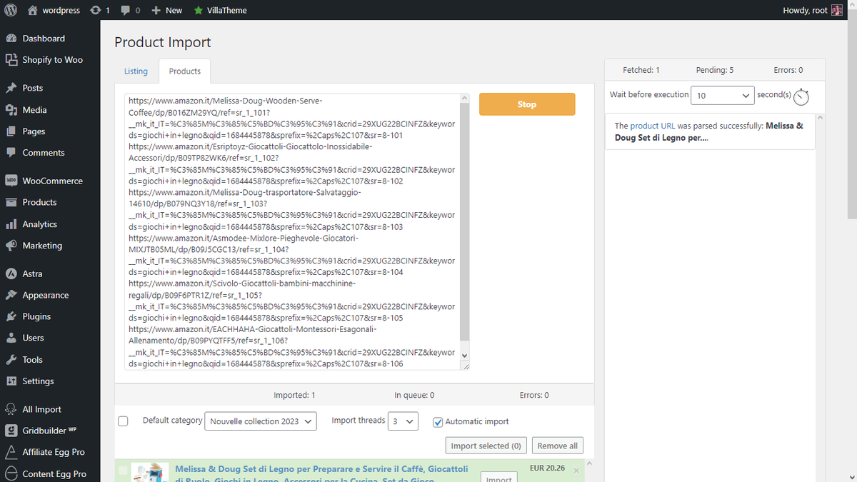Import the Melissa & Doug product
The width and height of the screenshot is (857, 482).
click(498, 477)
